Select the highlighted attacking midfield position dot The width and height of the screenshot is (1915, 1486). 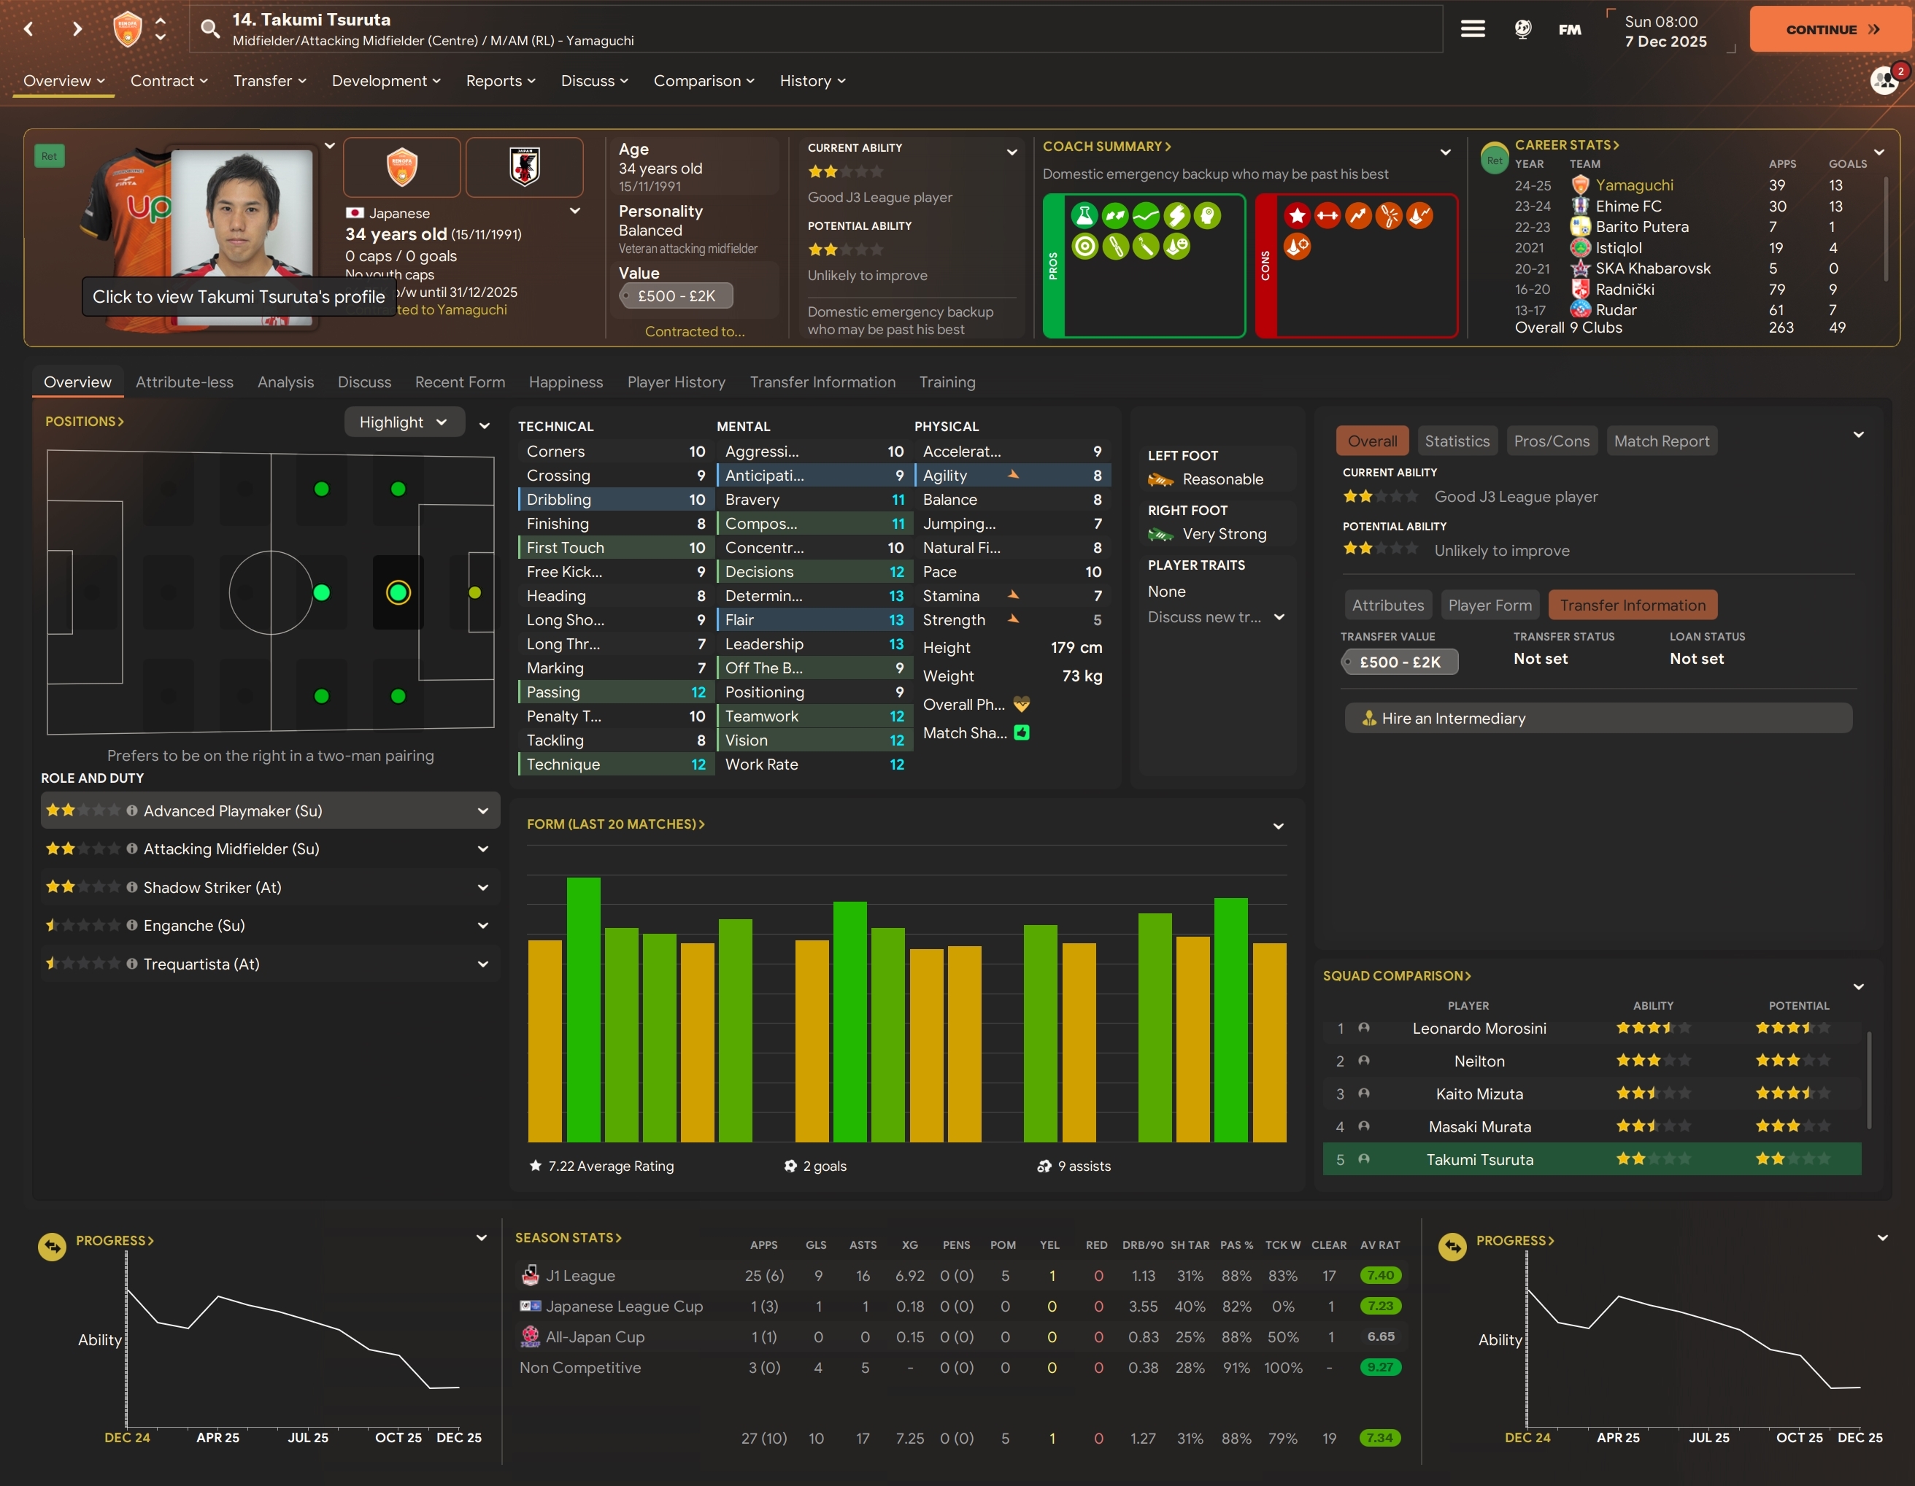pos(398,592)
